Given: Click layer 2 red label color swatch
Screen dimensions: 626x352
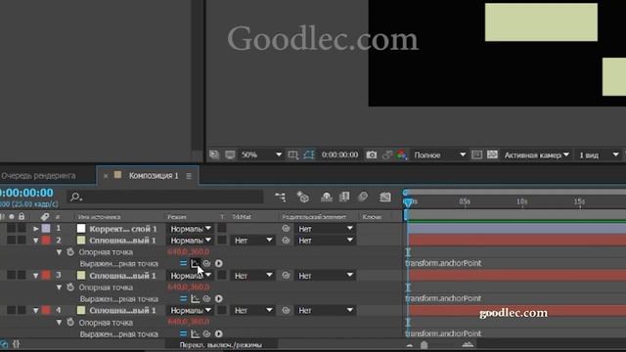Looking at the screenshot, I should point(46,241).
